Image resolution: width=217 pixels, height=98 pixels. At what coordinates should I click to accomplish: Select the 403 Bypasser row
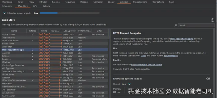pos(55,68)
